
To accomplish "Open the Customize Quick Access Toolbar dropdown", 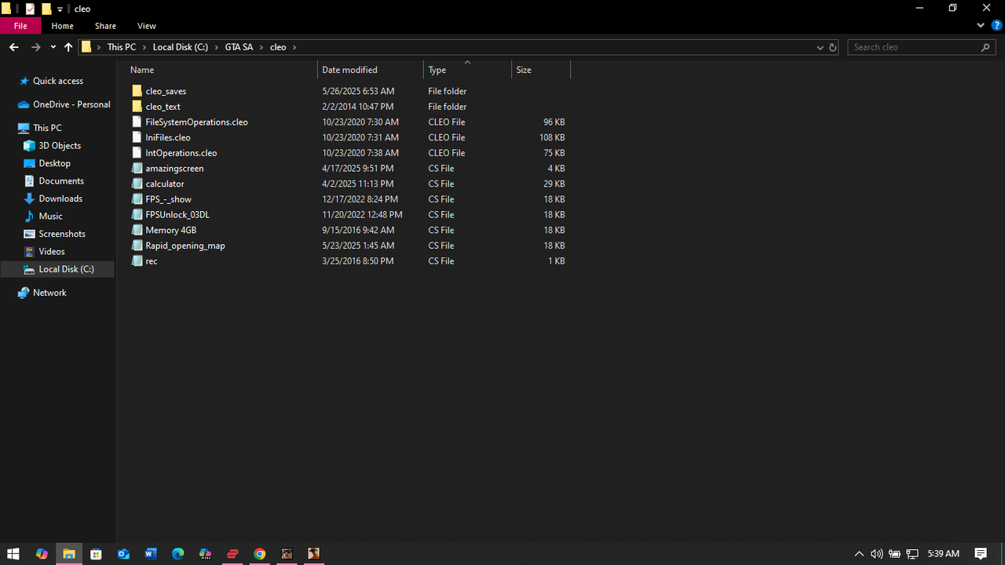I will pyautogui.click(x=60, y=9).
